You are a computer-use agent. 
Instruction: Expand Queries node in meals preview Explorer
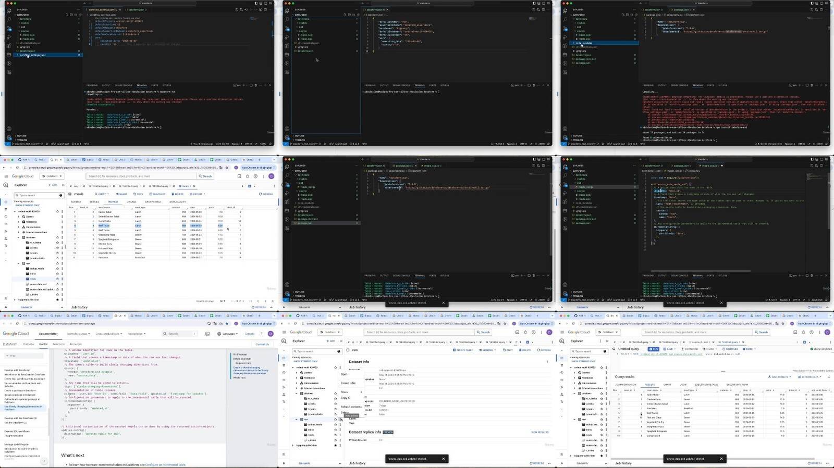[18, 217]
